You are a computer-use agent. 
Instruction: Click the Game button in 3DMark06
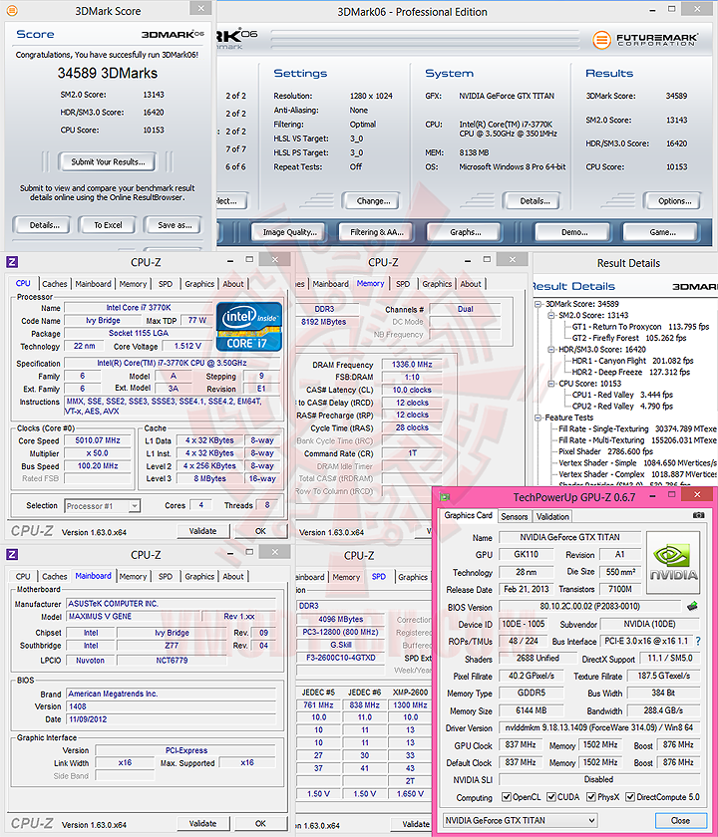coord(662,232)
